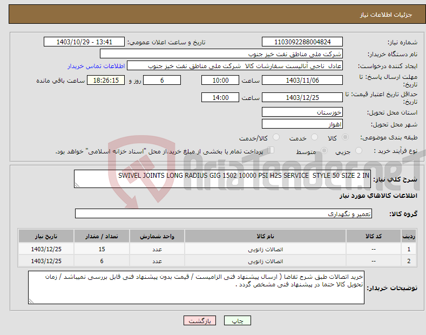Select the کالا radio button

coord(345,137)
